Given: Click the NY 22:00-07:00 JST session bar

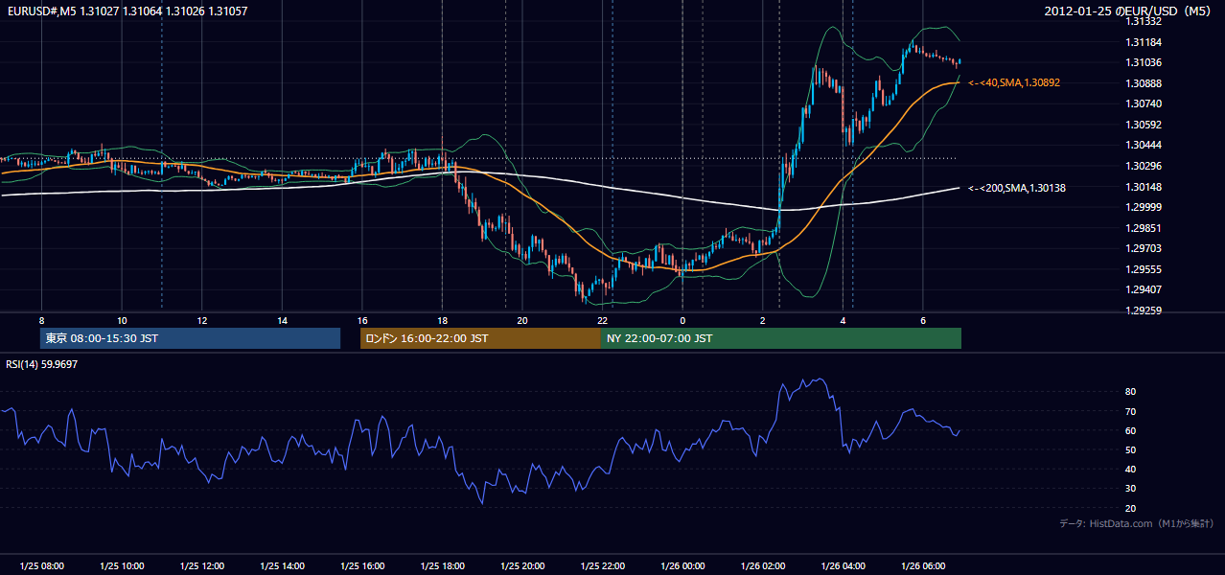Looking at the screenshot, I should click(781, 338).
